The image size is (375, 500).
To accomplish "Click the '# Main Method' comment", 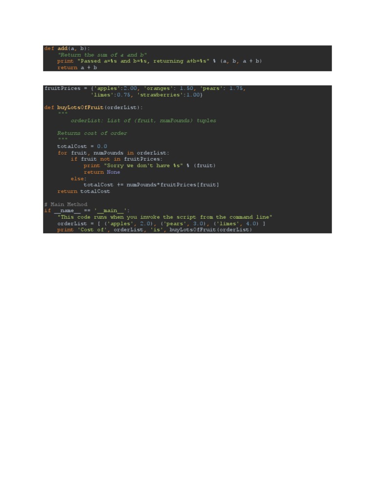I will click(x=66, y=205).
